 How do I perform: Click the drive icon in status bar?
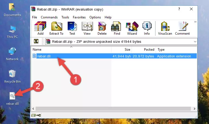tap(33, 115)
